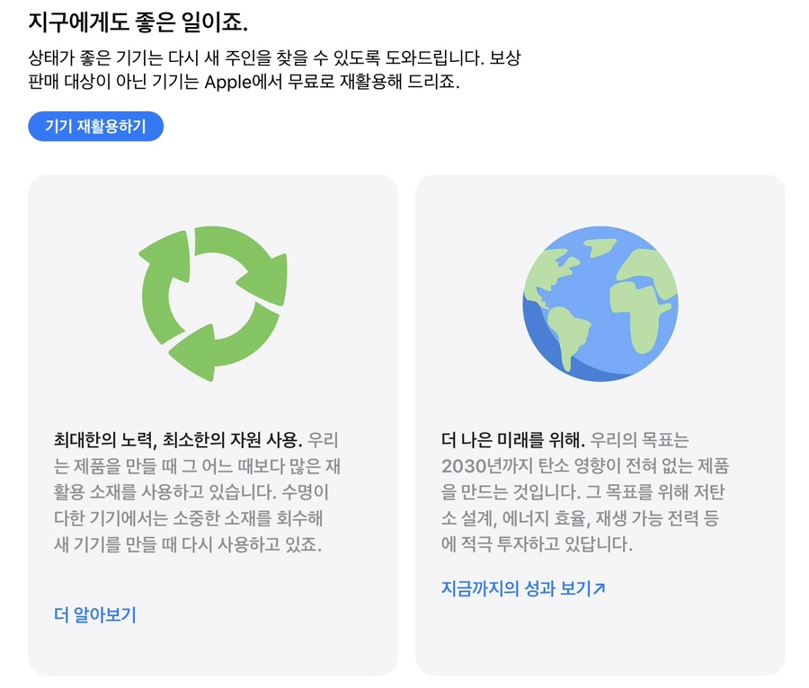Click the heading 지구에게도 좋은 일이죠.
This screenshot has width=809, height=688.
[x=138, y=22]
